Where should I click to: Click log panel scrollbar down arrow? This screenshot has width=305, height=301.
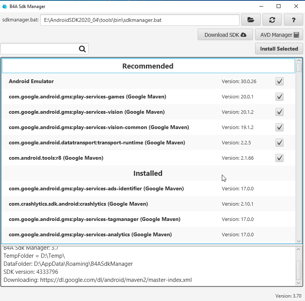(298, 283)
